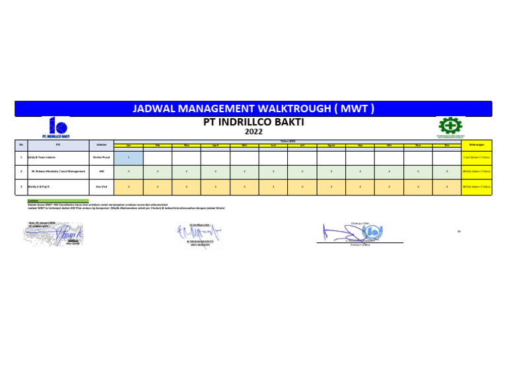The image size is (507, 392).
Task: Click the round company stamp on Disetujui signature
Action: 373,232
